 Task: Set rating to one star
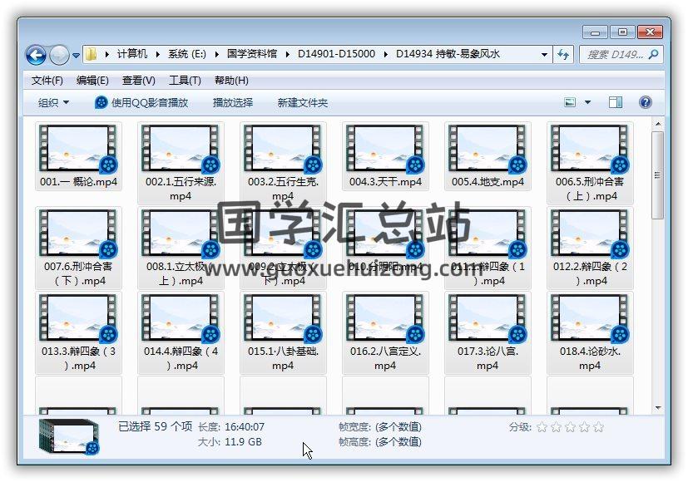(542, 427)
